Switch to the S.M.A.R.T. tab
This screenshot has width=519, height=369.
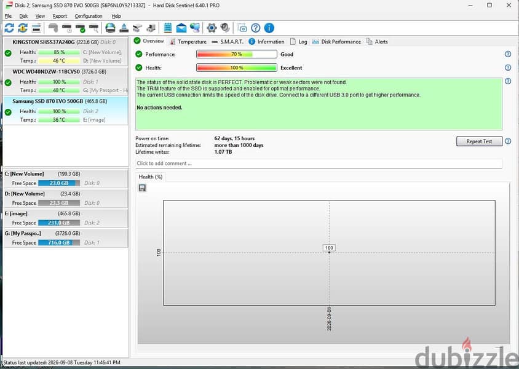tap(228, 42)
